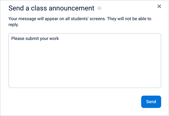Dismiss the dialog with the X icon
The image size is (169, 116).
[x=159, y=6]
